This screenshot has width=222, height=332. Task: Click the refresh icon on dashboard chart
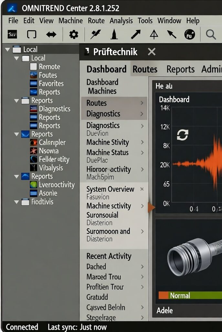tap(182, 135)
